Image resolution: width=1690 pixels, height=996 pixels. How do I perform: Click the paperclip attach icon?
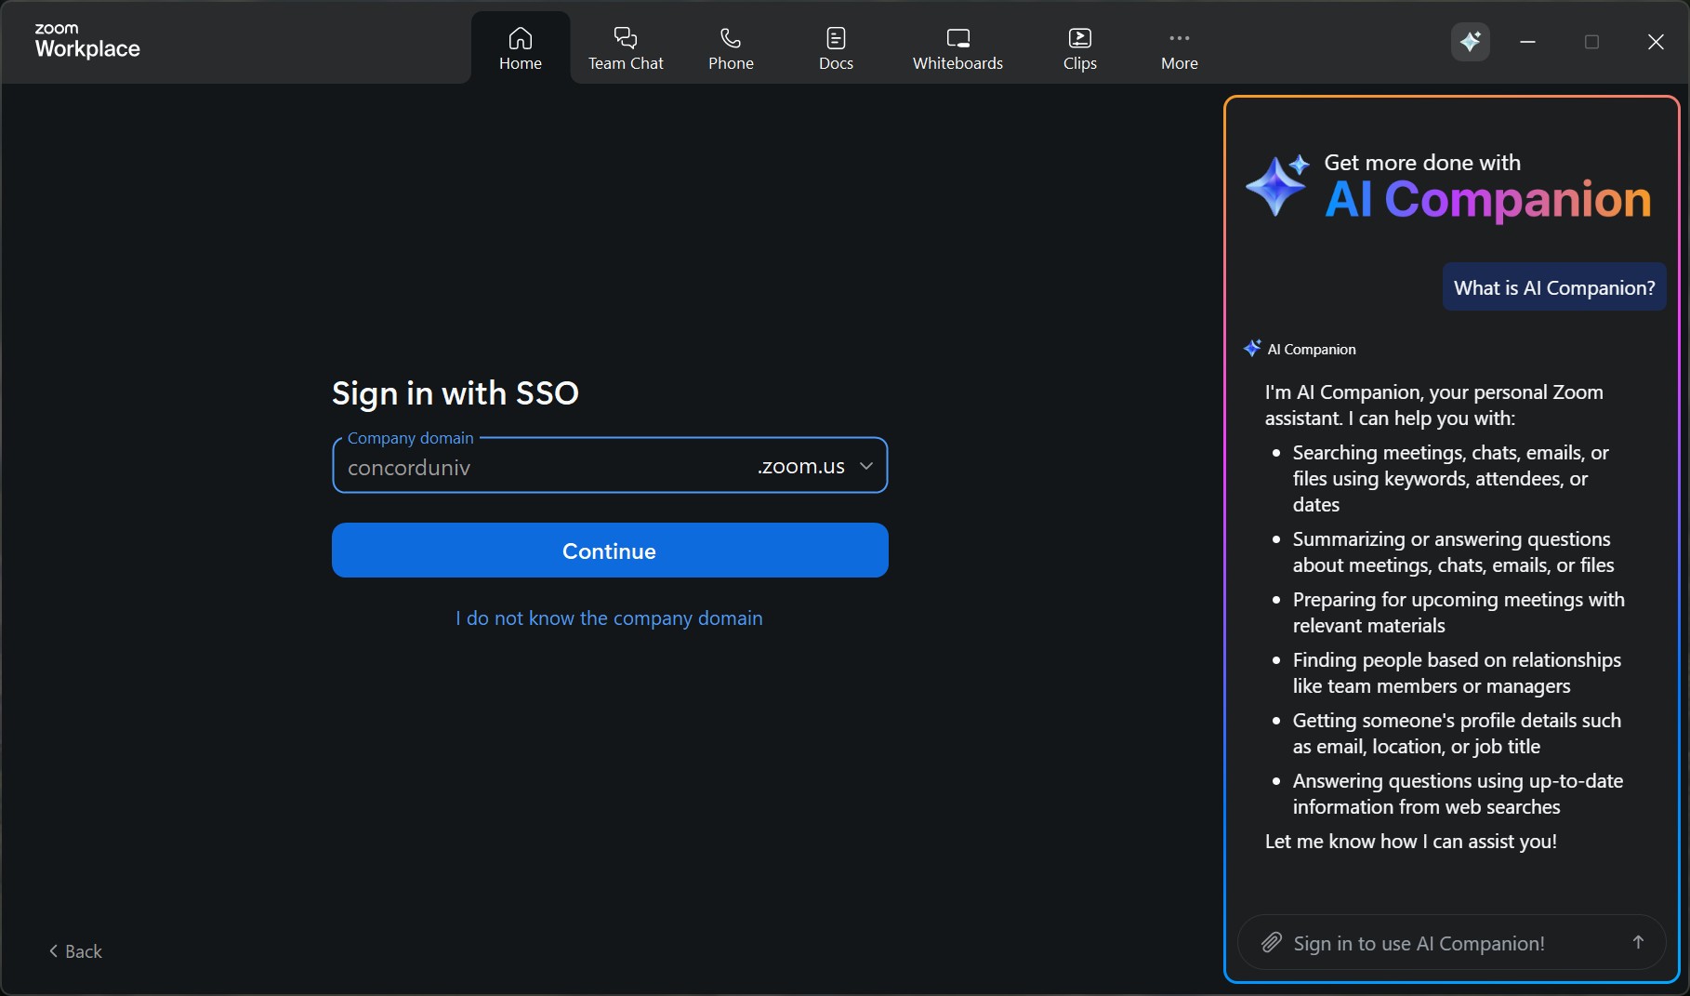tap(1271, 943)
